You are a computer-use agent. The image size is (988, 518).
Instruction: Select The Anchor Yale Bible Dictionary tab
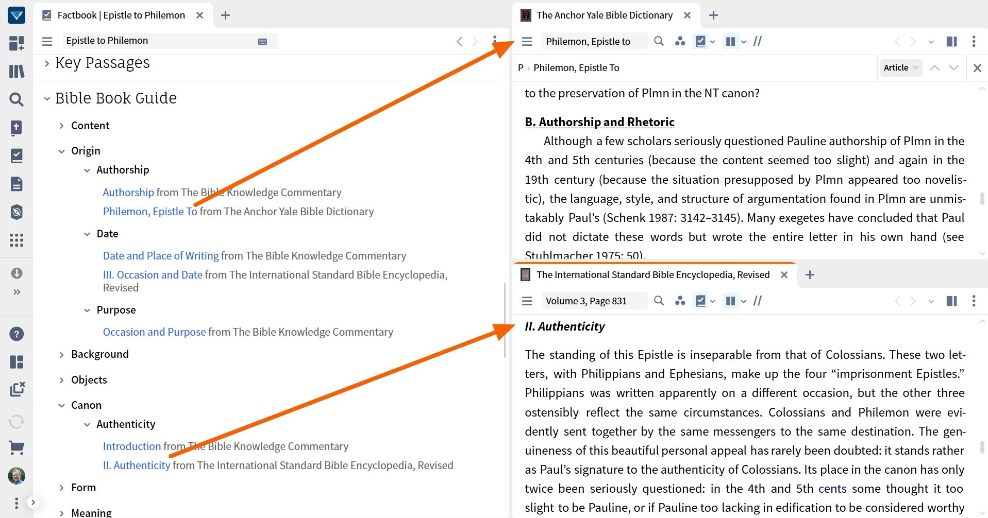[x=604, y=15]
